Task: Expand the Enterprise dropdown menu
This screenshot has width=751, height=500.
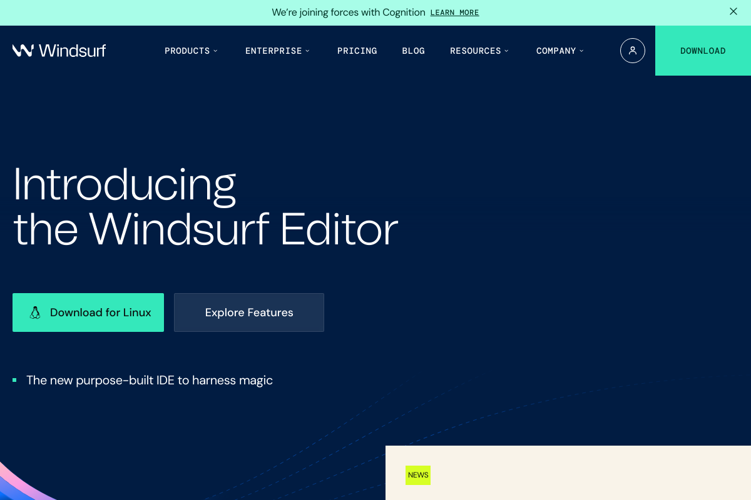Action: [x=277, y=51]
